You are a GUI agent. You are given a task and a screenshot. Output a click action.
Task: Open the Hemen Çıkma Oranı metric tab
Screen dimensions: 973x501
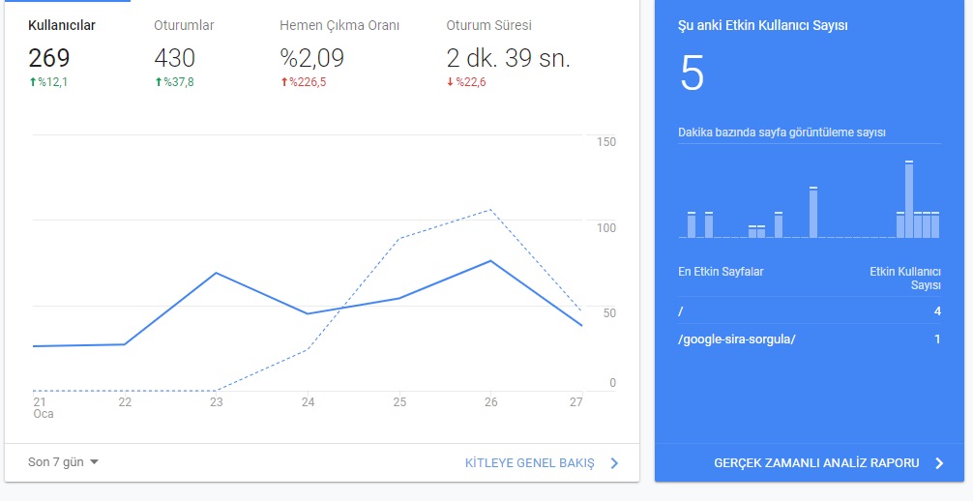click(339, 53)
